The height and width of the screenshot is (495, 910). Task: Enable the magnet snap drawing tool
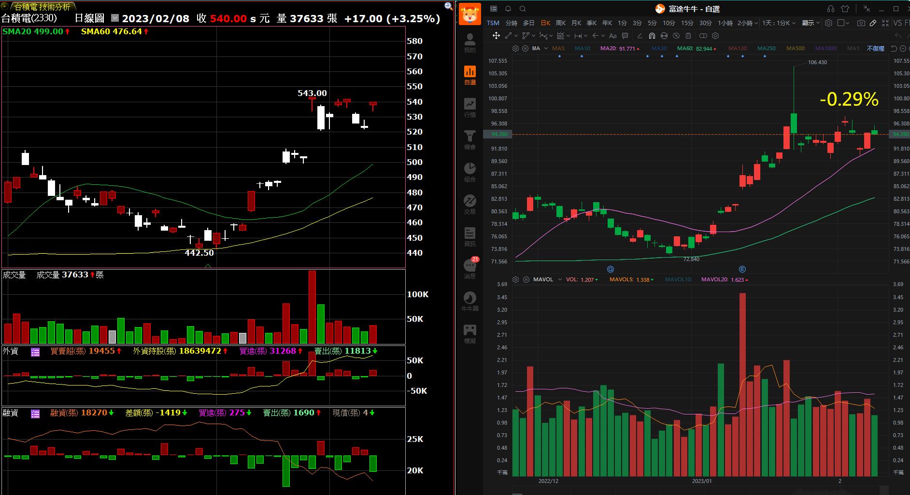coord(652,36)
